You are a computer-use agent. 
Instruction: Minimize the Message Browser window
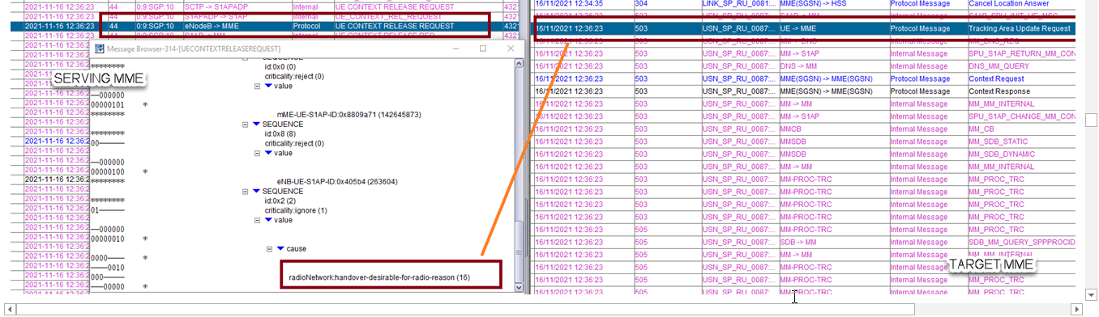pos(455,49)
